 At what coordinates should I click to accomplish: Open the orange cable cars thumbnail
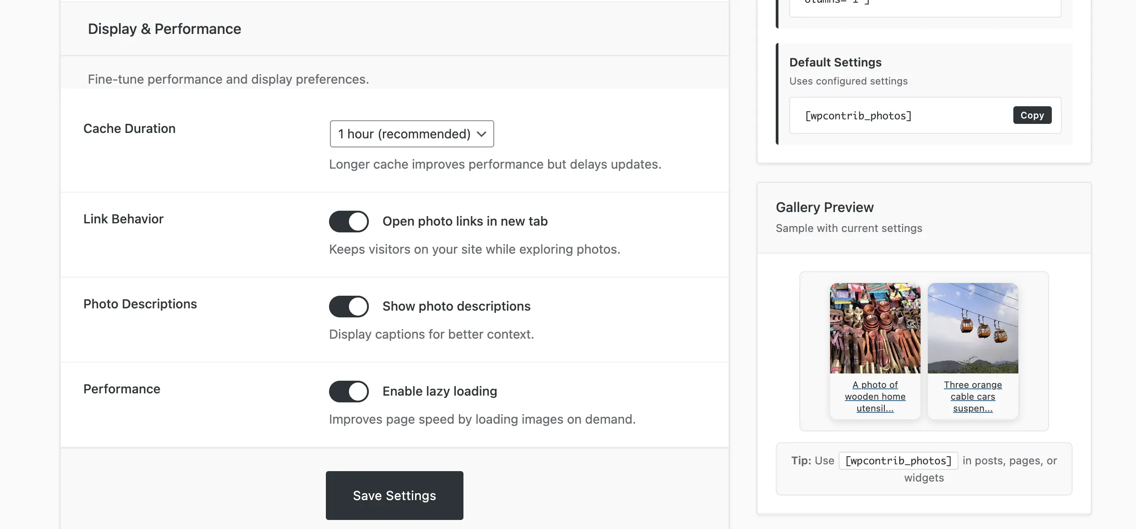[x=973, y=328]
